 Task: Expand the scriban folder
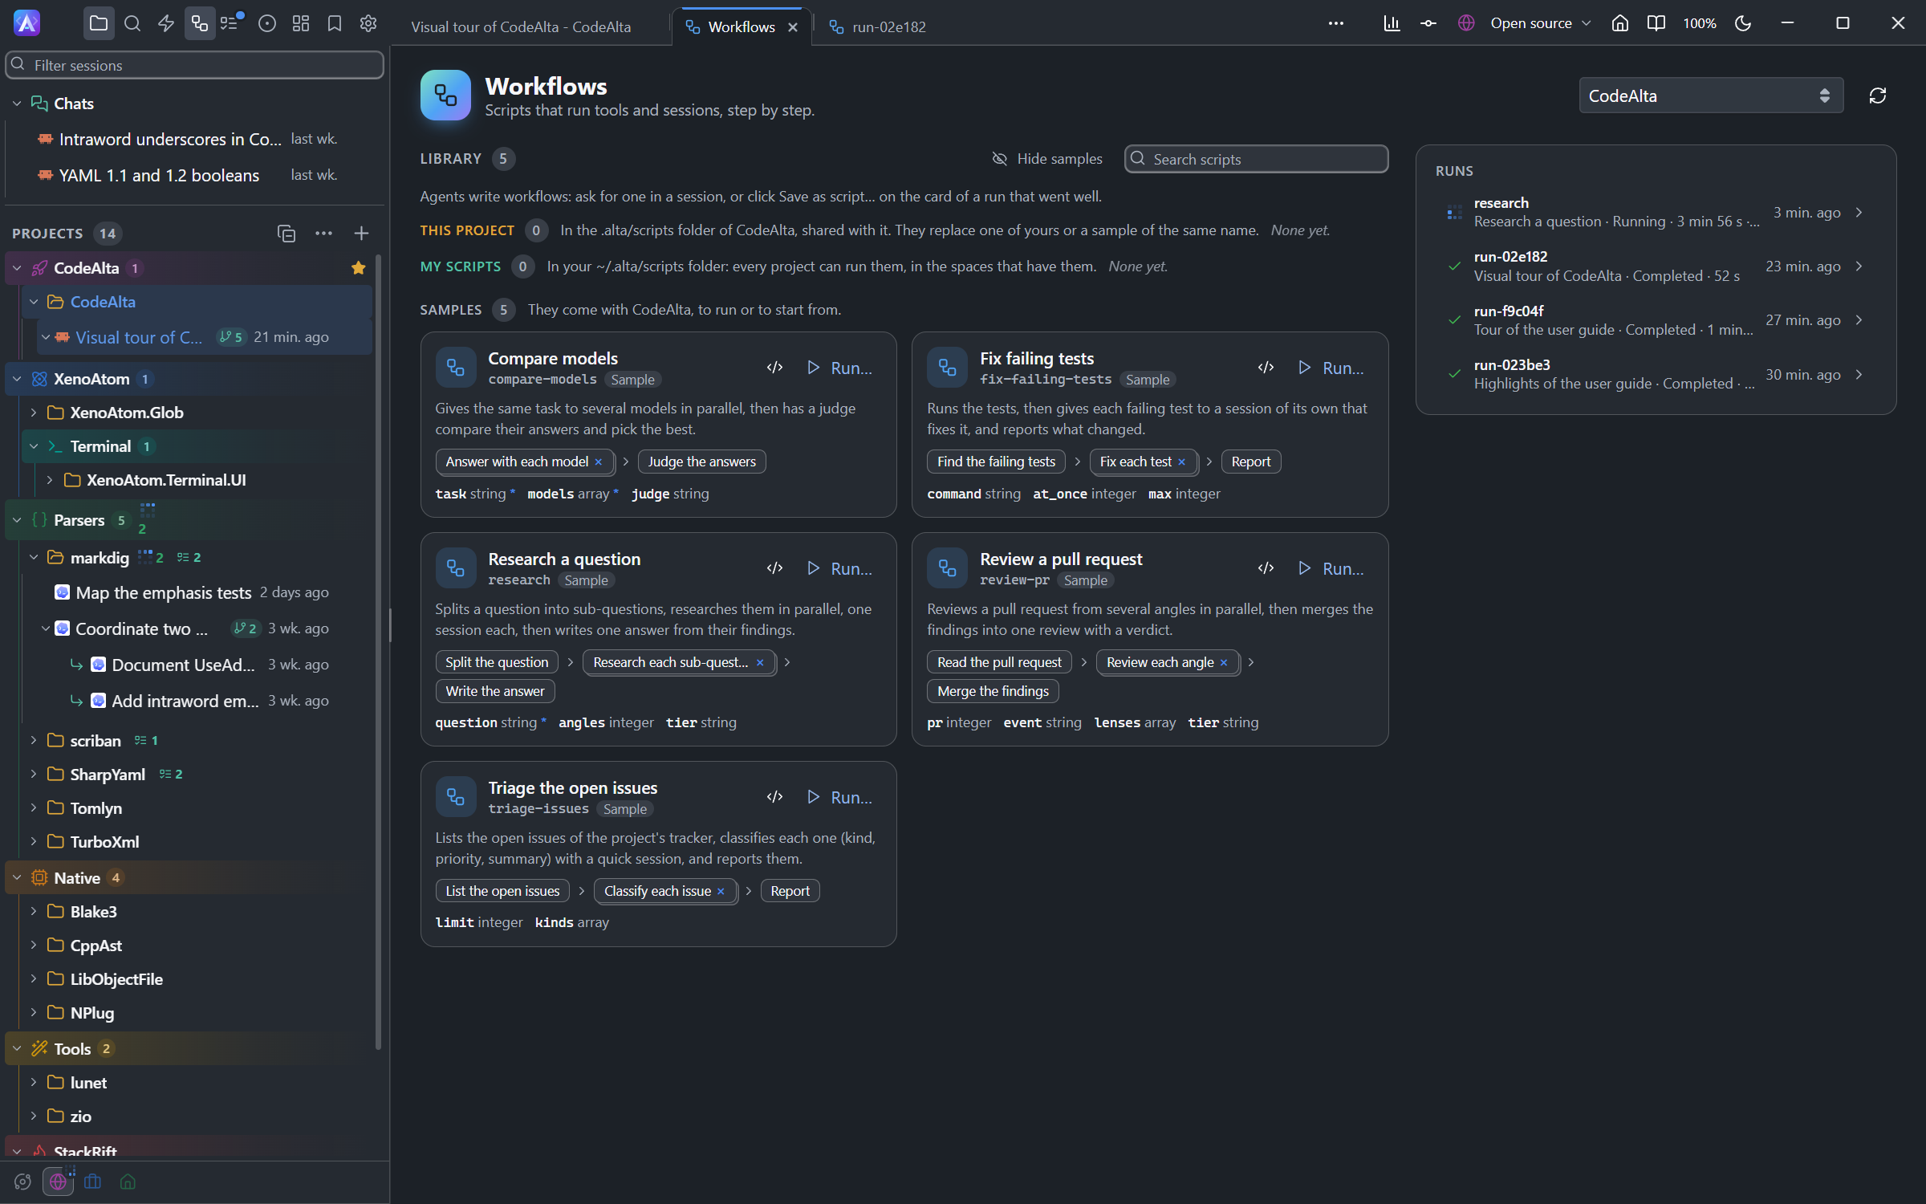click(x=33, y=740)
